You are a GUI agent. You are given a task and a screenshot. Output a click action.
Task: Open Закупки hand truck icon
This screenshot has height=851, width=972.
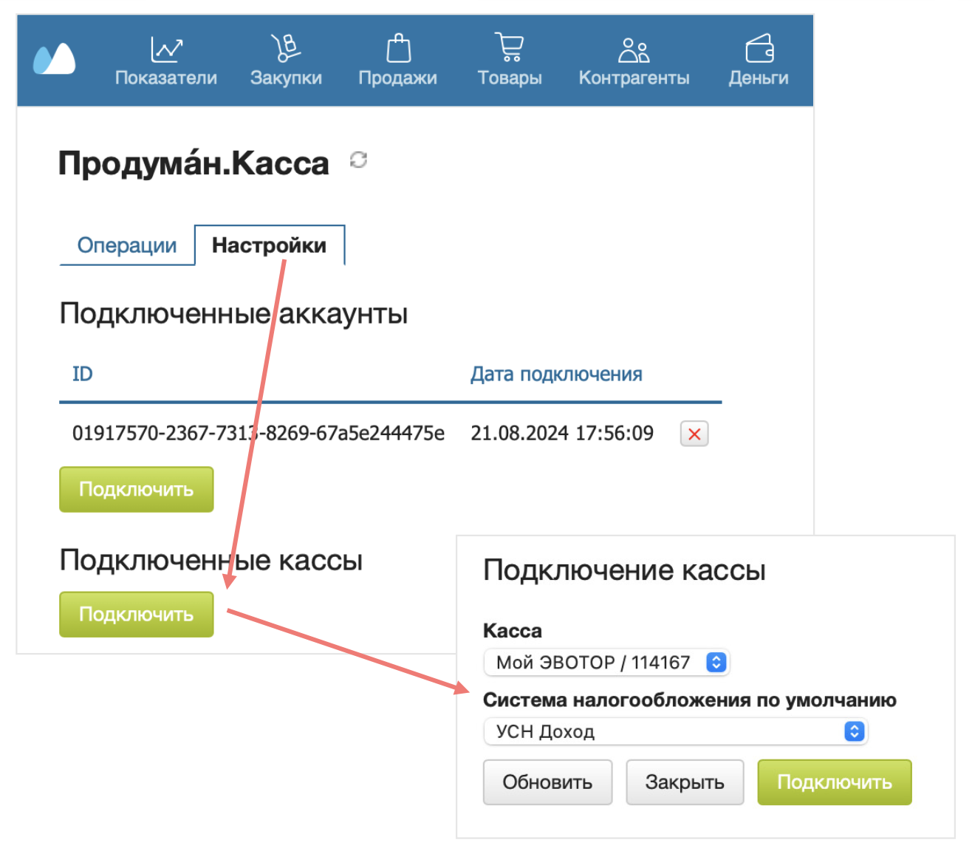pyautogui.click(x=285, y=48)
